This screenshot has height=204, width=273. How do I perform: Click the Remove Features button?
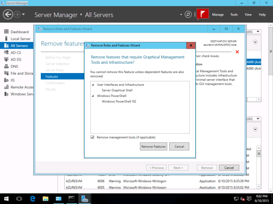[x=153, y=146]
